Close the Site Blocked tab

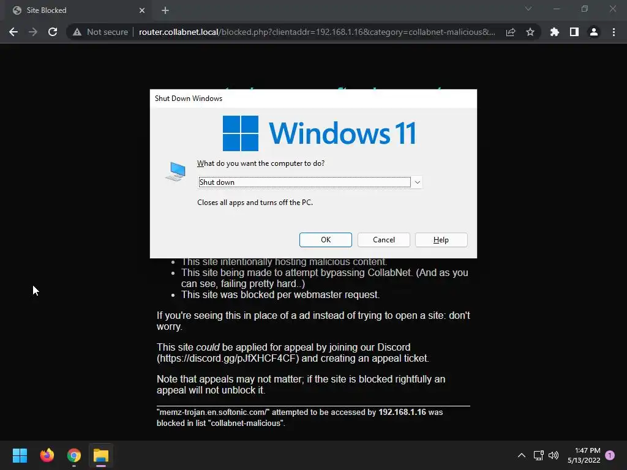point(142,10)
